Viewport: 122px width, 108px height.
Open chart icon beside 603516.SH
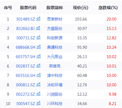[39, 75]
